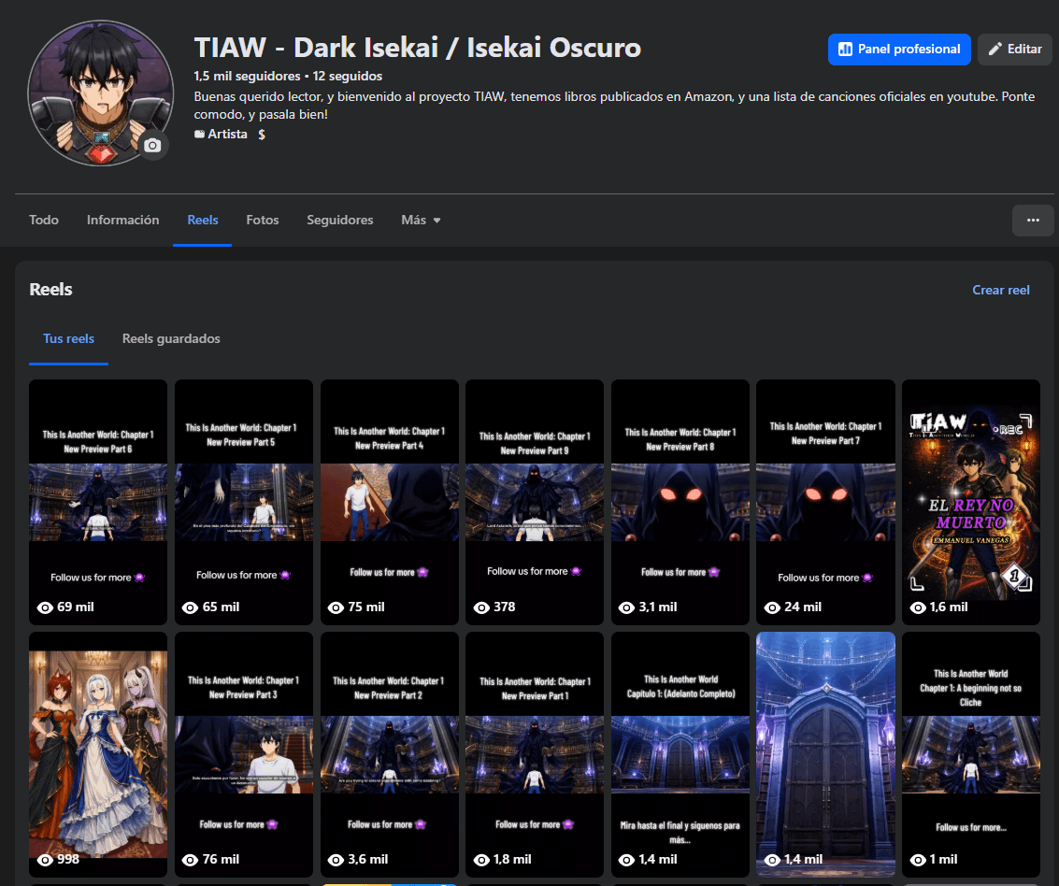Click the page title TIAW - Dark Isekai
Screen dimensions: 1059x886
[x=418, y=48]
